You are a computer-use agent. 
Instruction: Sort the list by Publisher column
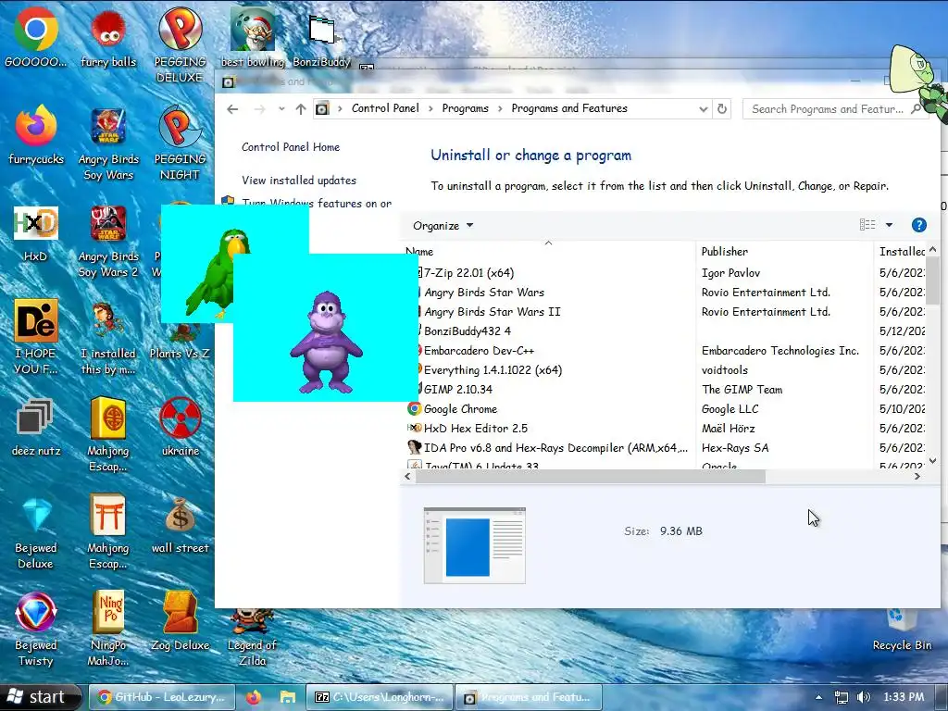click(785, 251)
